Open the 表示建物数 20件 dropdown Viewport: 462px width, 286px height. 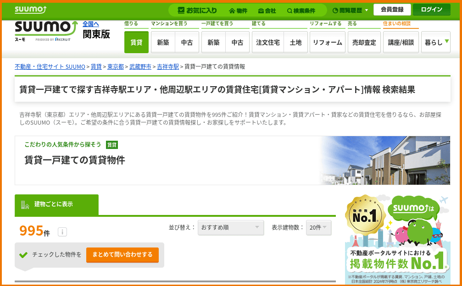(318, 227)
